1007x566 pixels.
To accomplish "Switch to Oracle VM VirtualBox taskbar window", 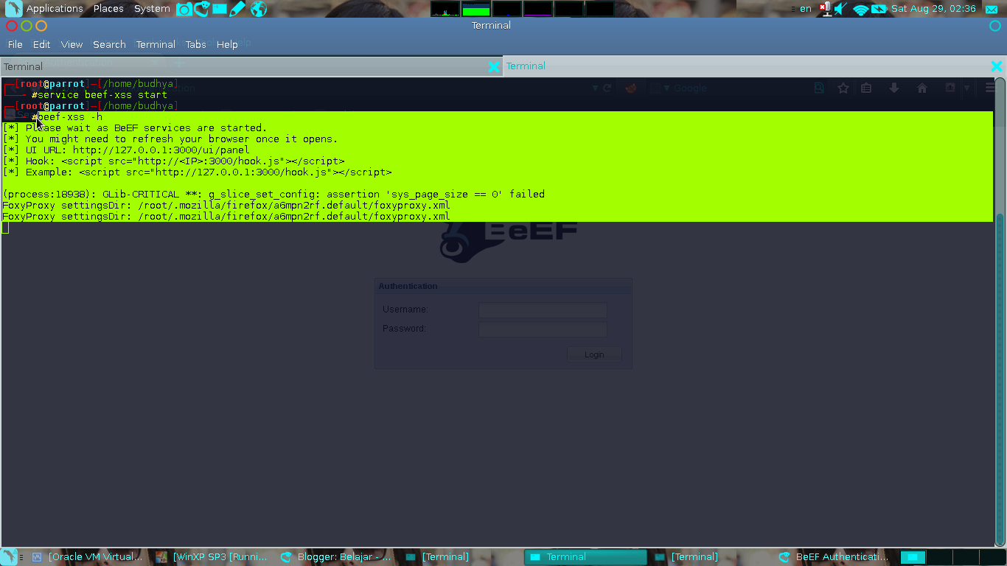I will point(87,557).
